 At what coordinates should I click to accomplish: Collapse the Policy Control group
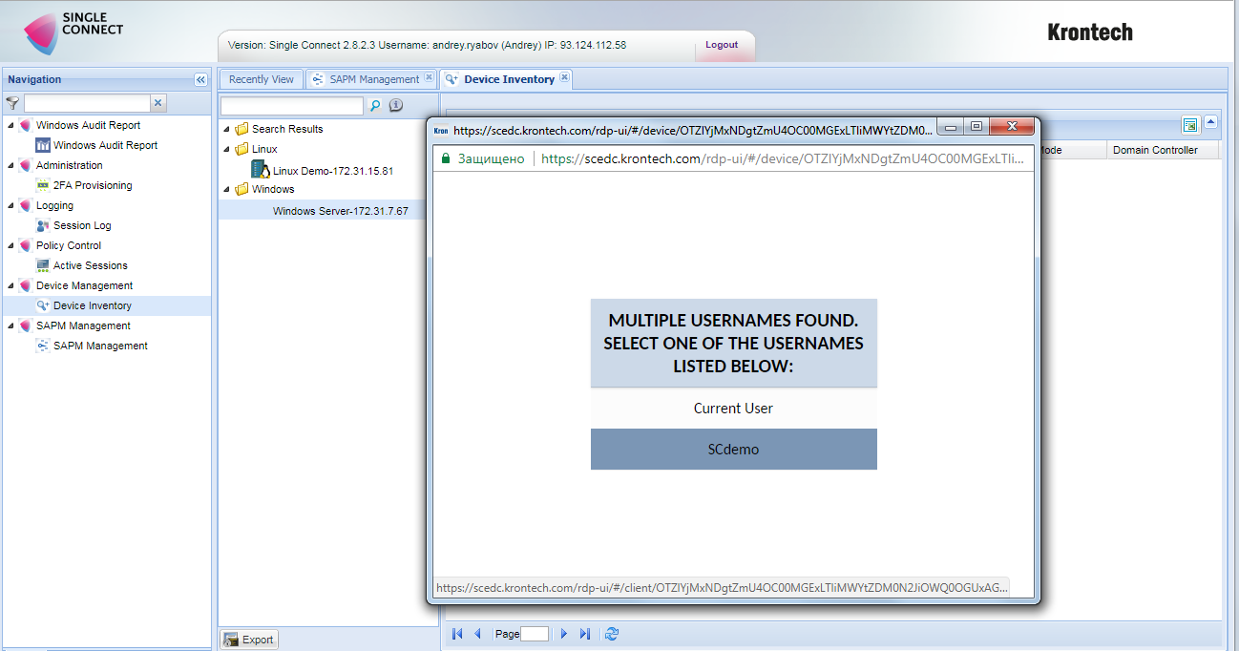(x=10, y=246)
